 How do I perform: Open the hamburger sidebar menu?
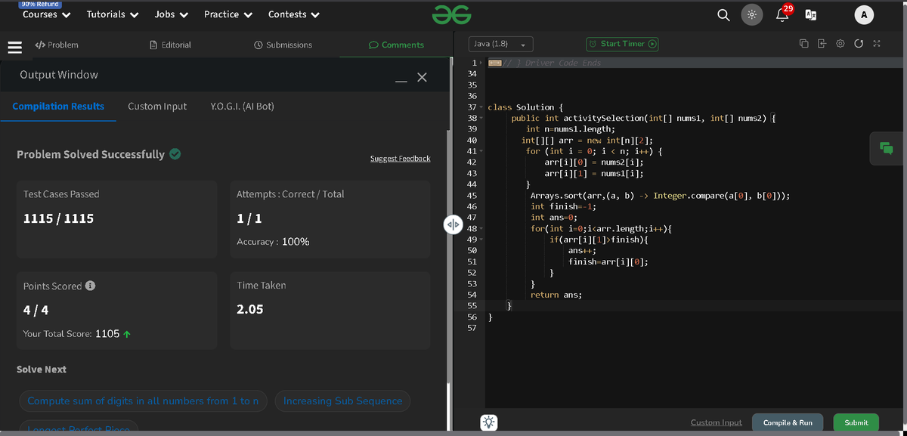pyautogui.click(x=14, y=46)
